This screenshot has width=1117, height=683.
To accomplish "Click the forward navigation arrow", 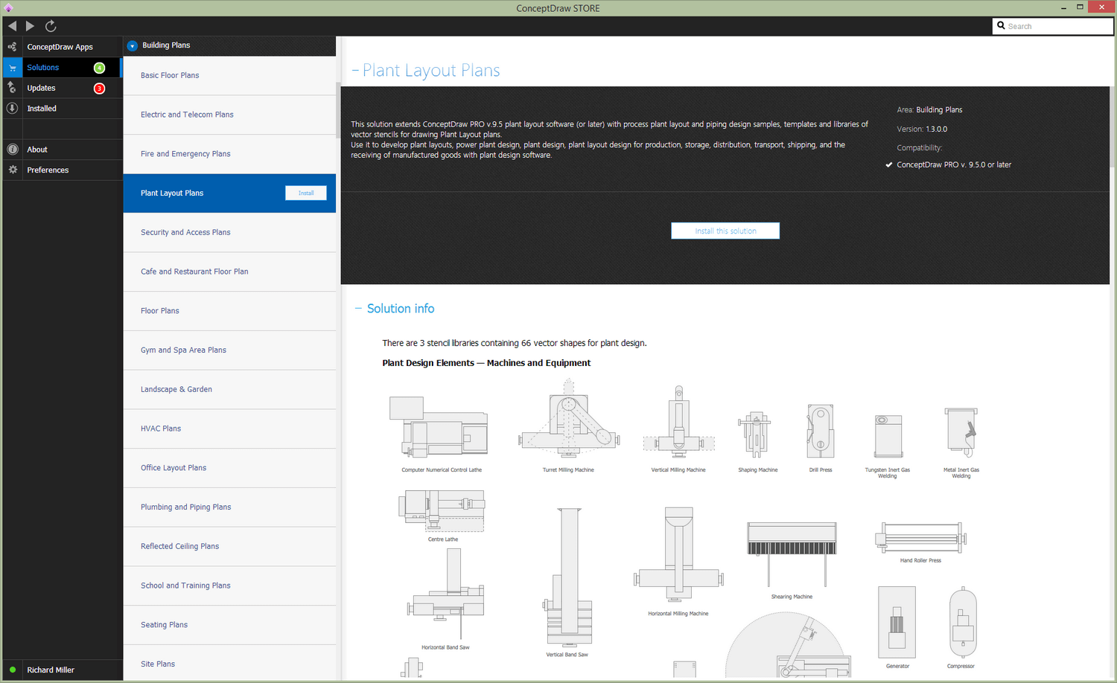I will [30, 26].
